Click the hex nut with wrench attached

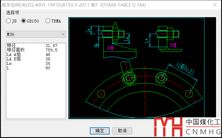coord(129,78)
